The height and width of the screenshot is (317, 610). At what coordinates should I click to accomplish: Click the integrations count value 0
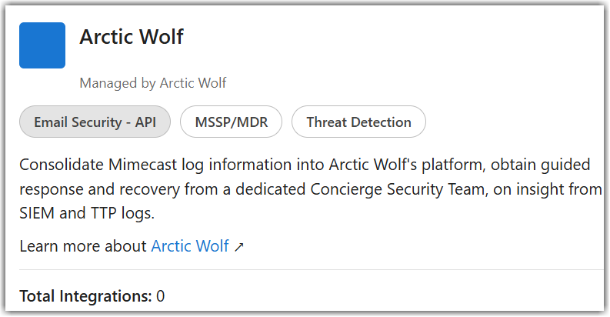coord(161,295)
